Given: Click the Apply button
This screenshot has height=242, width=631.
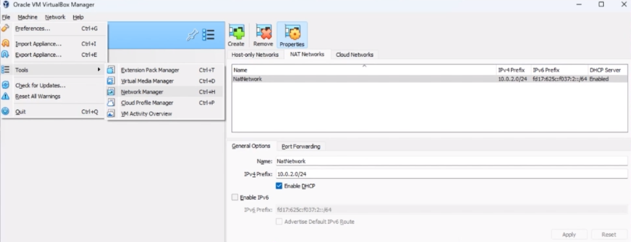Looking at the screenshot, I should pos(569,234).
